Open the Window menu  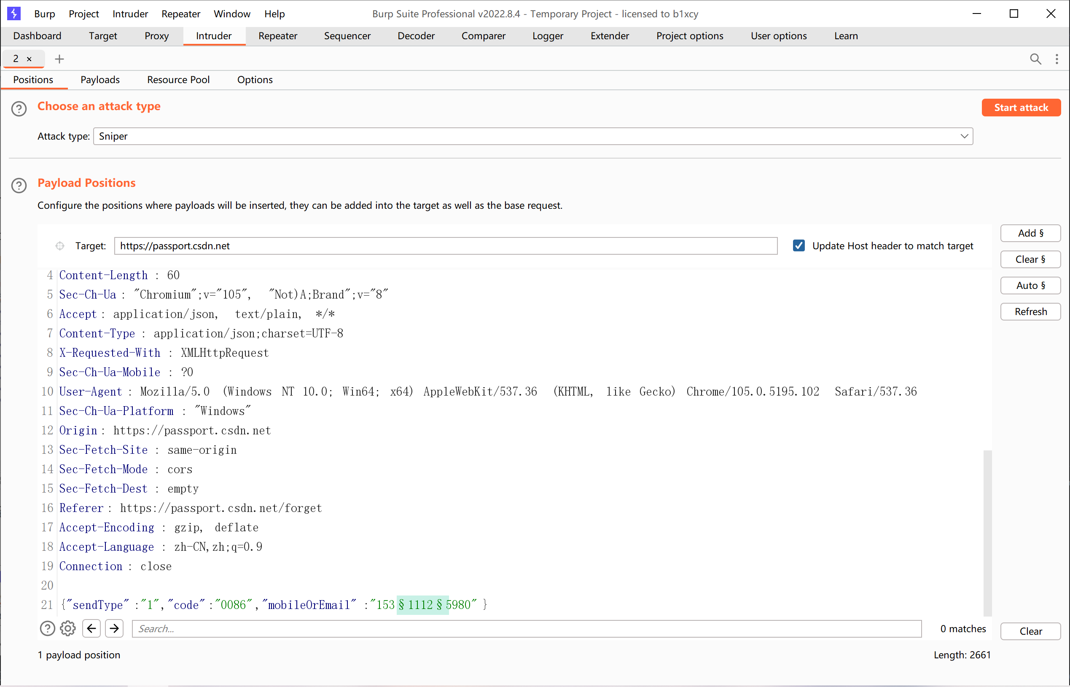coord(232,14)
